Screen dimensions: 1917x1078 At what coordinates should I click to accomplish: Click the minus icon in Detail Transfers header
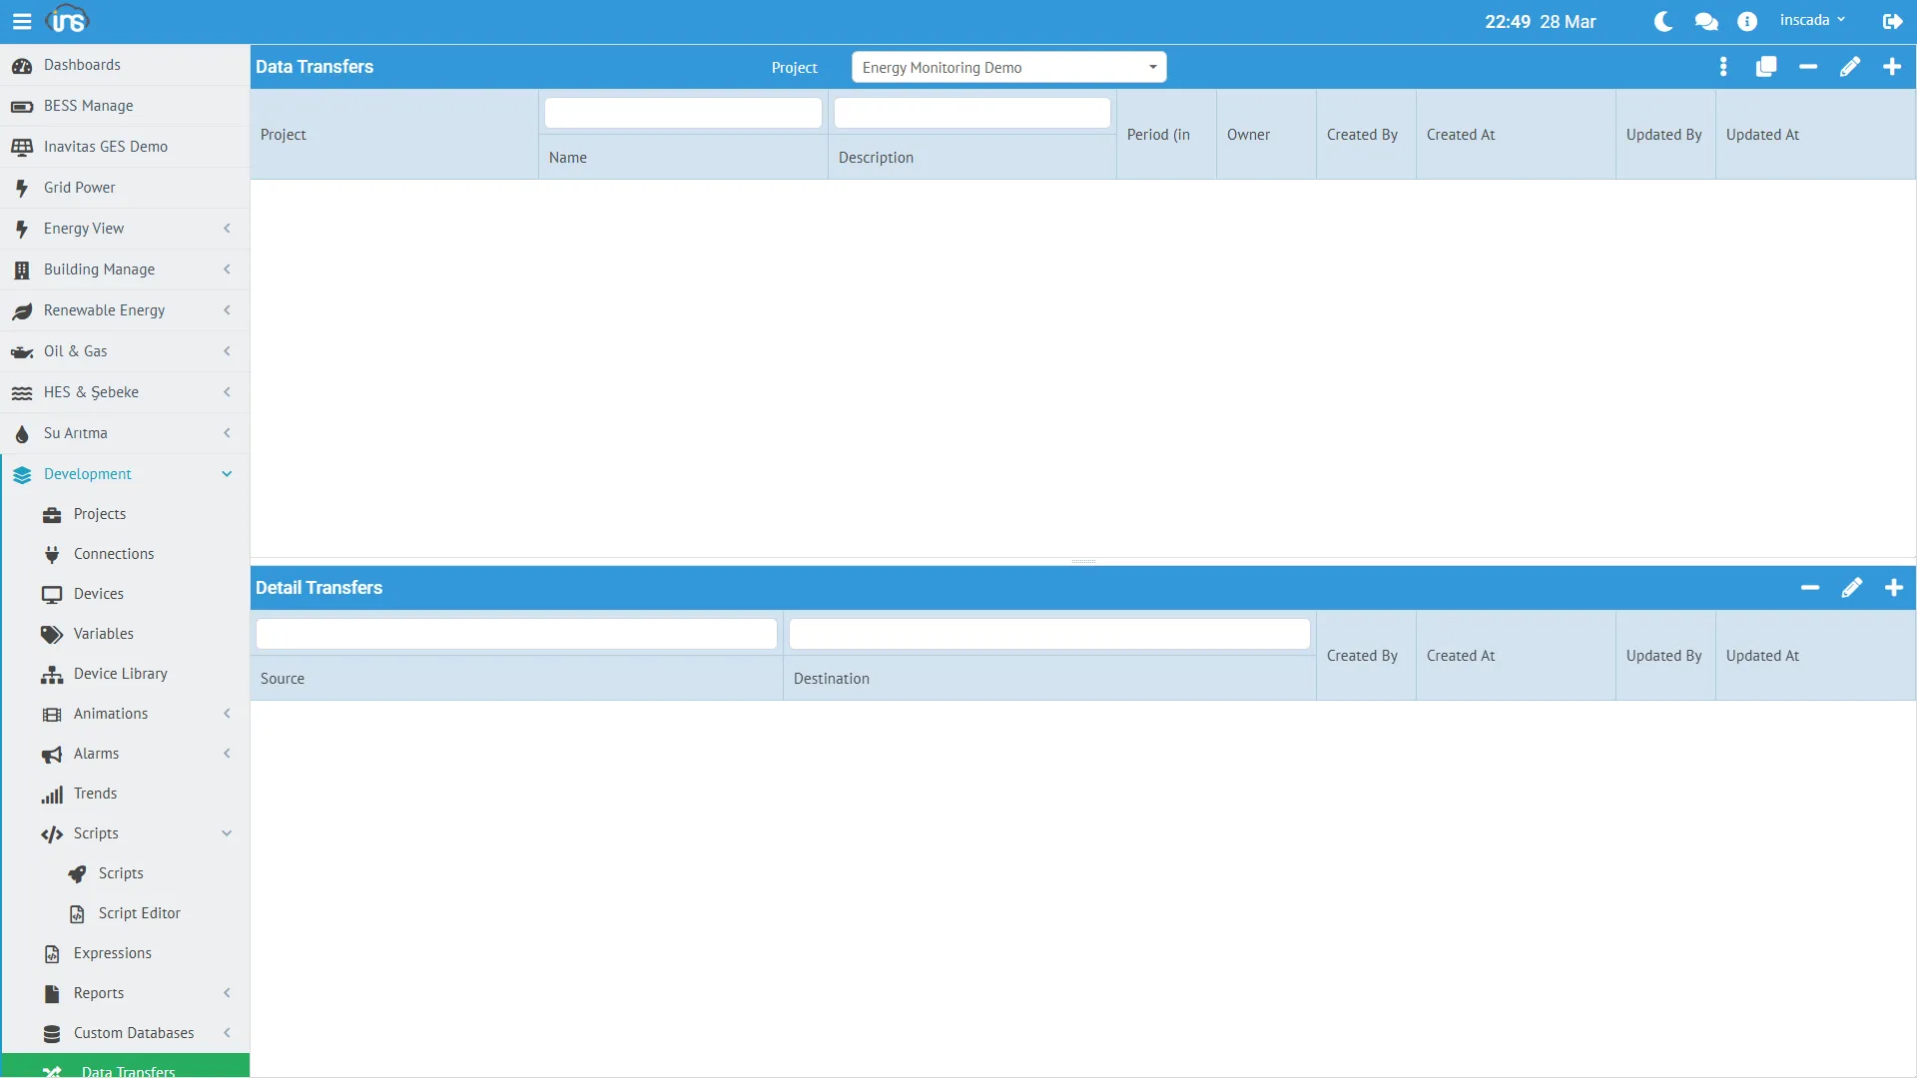tap(1810, 588)
